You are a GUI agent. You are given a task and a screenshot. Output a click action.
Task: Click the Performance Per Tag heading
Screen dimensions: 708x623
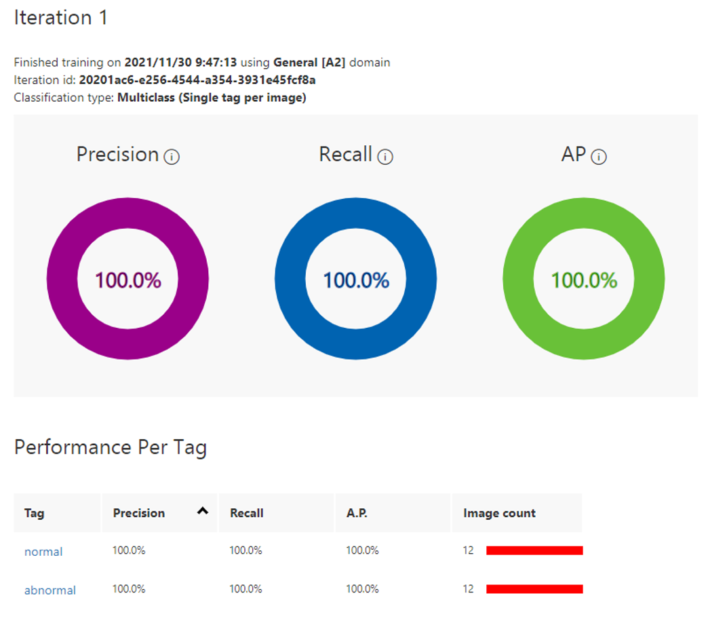click(x=111, y=448)
